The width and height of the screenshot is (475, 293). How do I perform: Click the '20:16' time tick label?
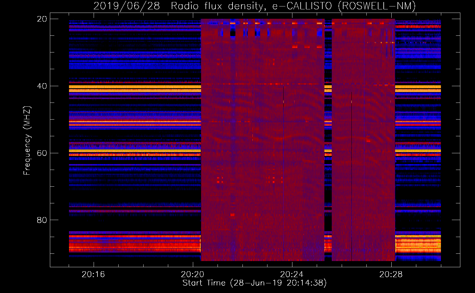(93, 274)
